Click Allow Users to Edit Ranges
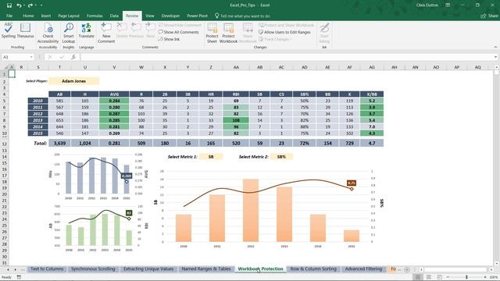Screen dimensions: 500x281 pos(284,32)
